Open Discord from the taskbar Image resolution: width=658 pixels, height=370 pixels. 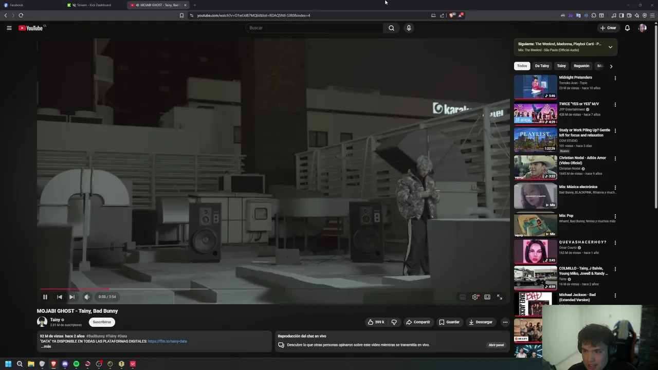pyautogui.click(x=65, y=364)
